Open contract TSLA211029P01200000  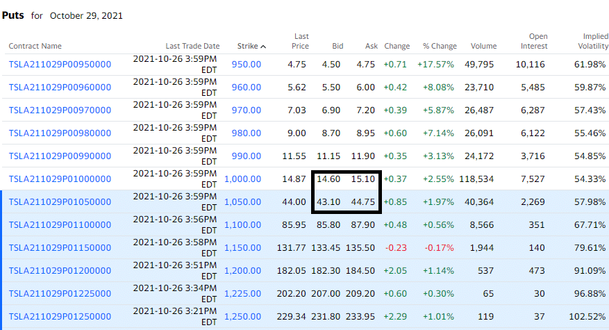pos(60,270)
